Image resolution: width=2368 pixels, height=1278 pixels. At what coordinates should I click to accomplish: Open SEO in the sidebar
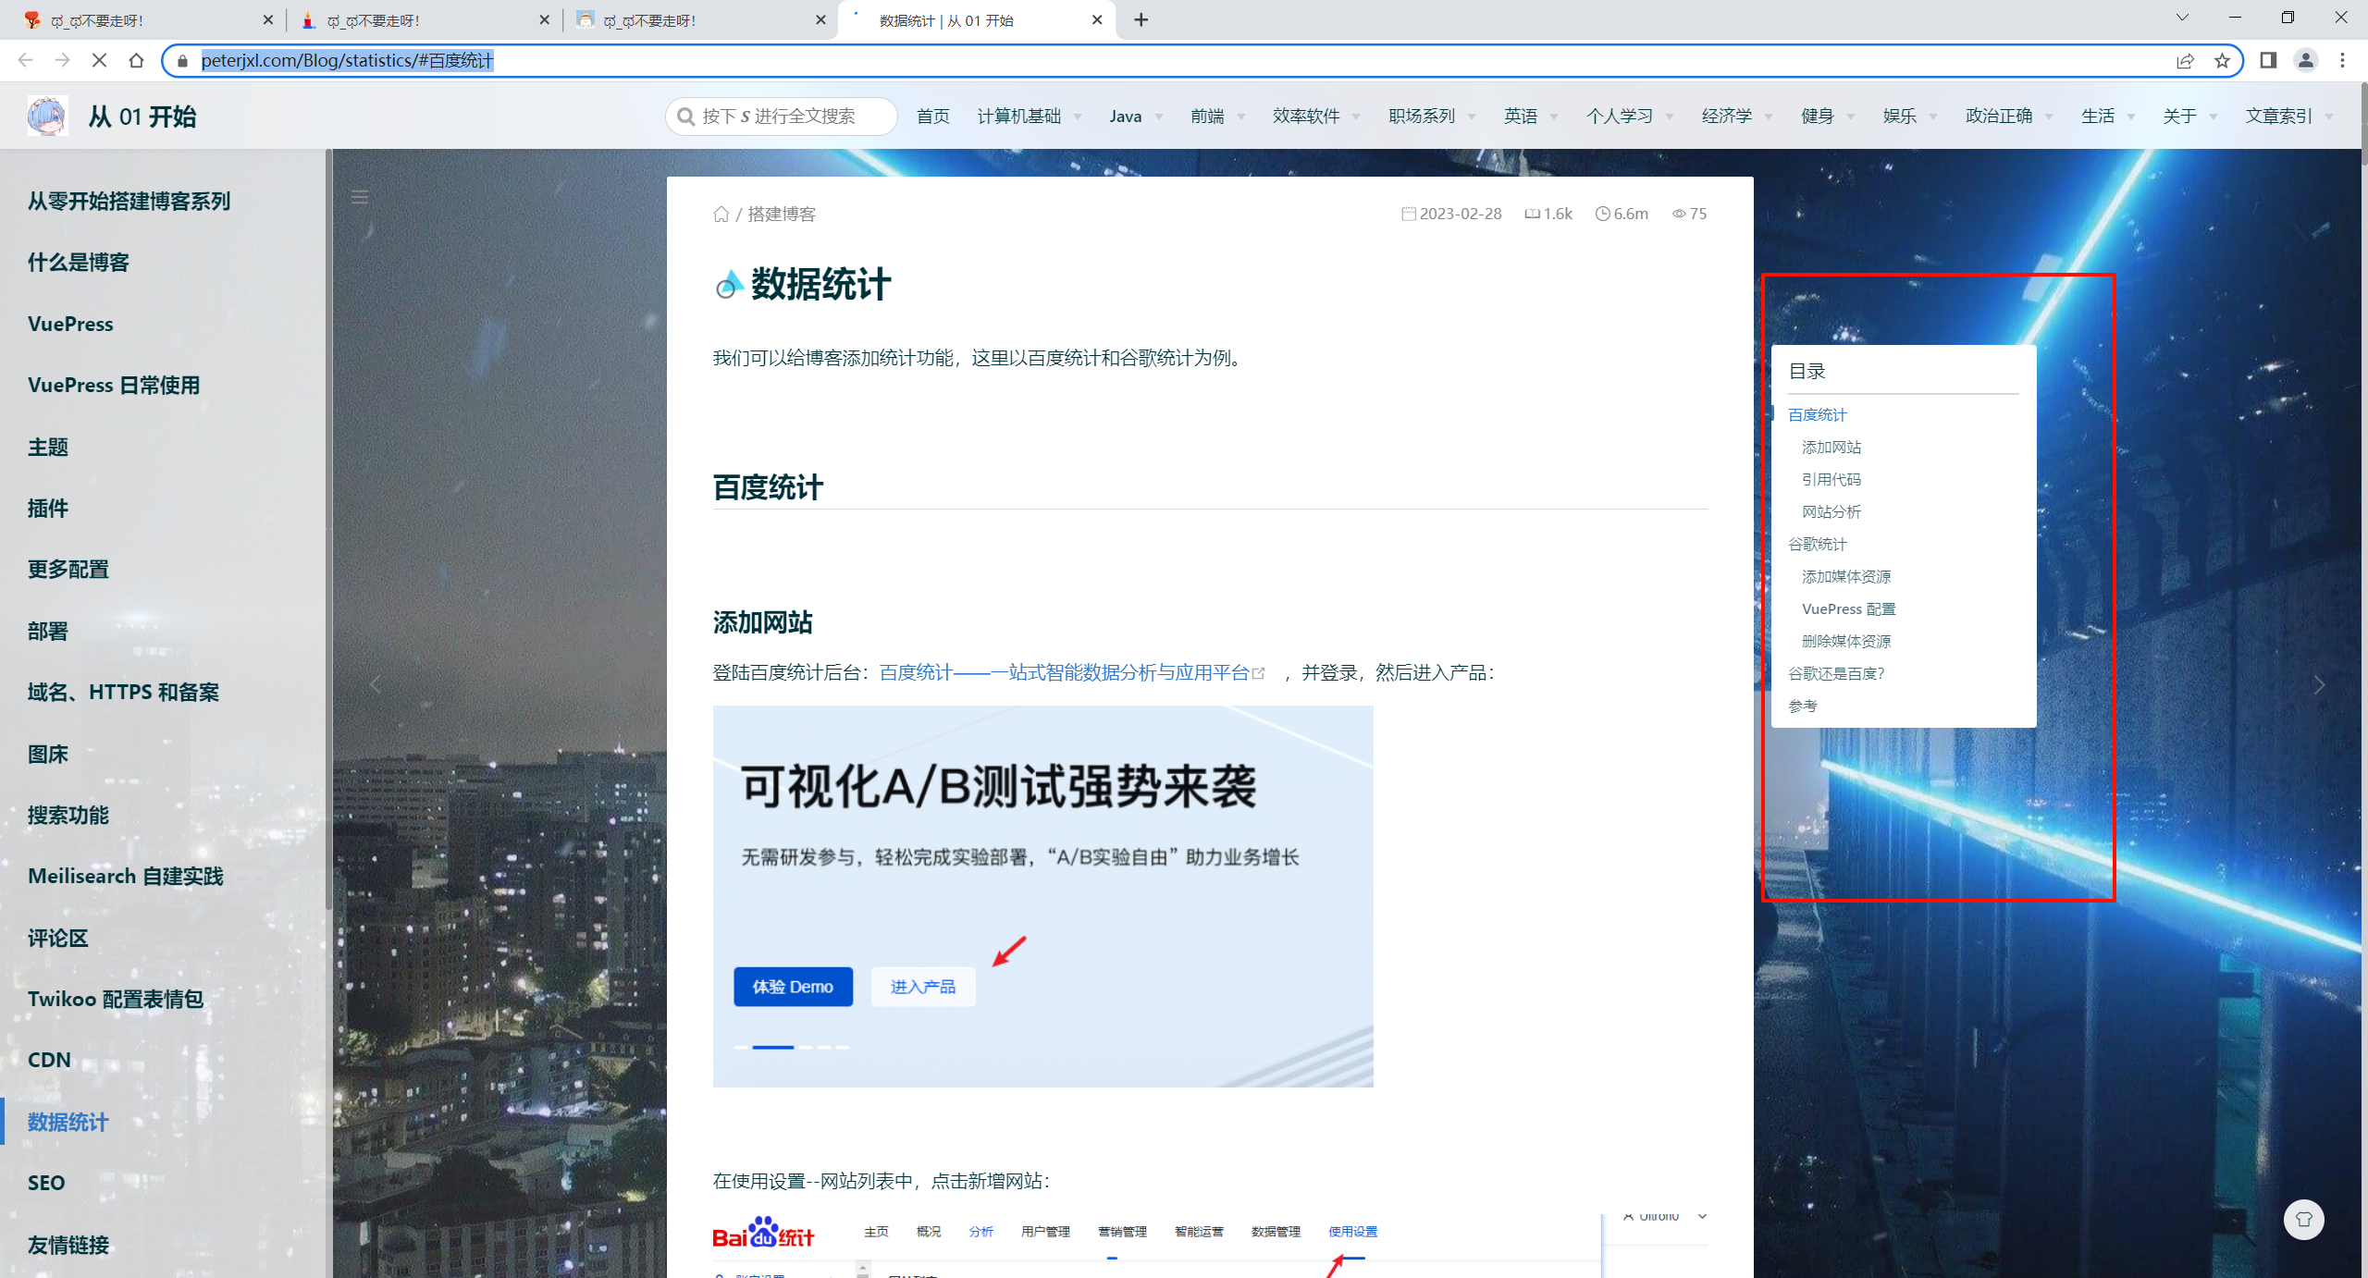coord(46,1183)
